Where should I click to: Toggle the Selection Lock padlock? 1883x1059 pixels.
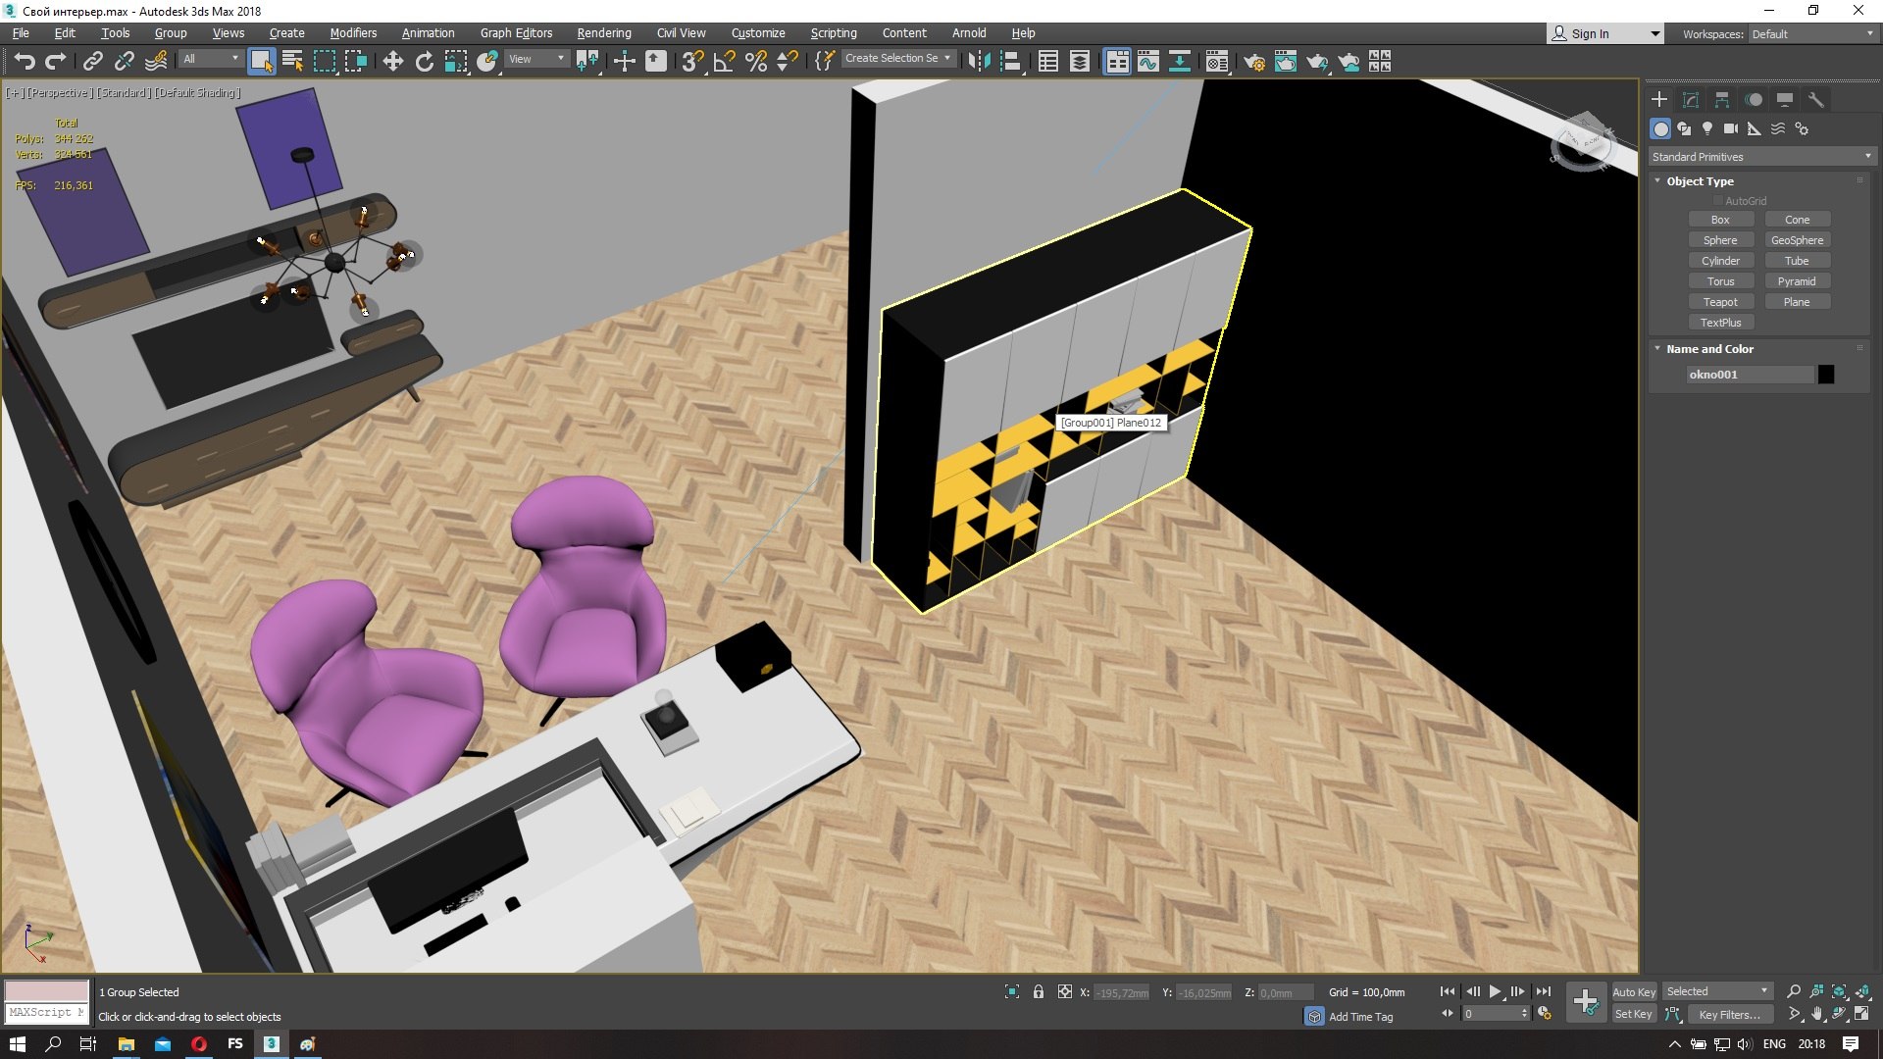(x=1038, y=992)
